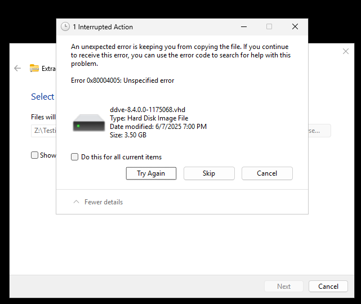The image size is (361, 304).
Task: Minimize the Interrupted Action dialog
Action: [x=243, y=26]
